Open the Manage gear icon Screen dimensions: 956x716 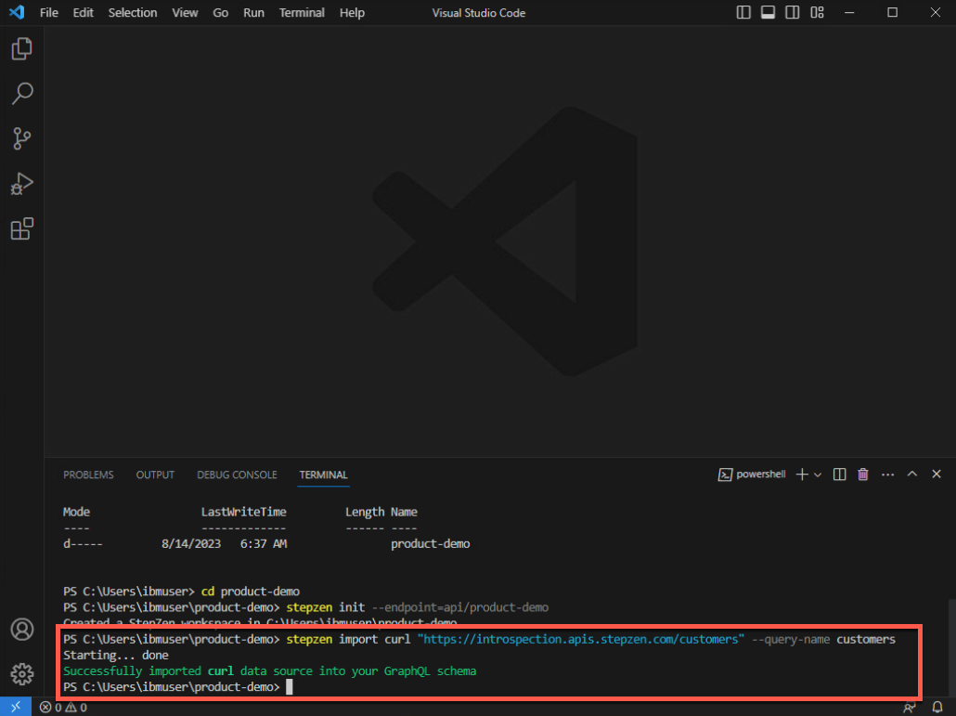(x=22, y=673)
